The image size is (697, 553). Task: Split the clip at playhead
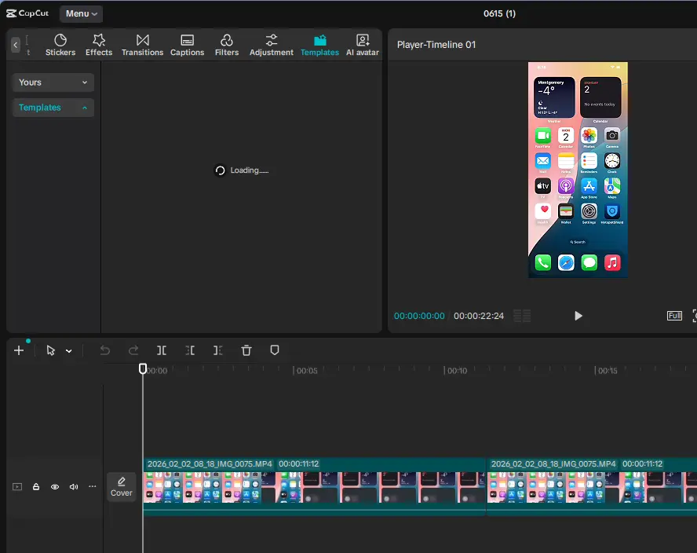(x=162, y=350)
